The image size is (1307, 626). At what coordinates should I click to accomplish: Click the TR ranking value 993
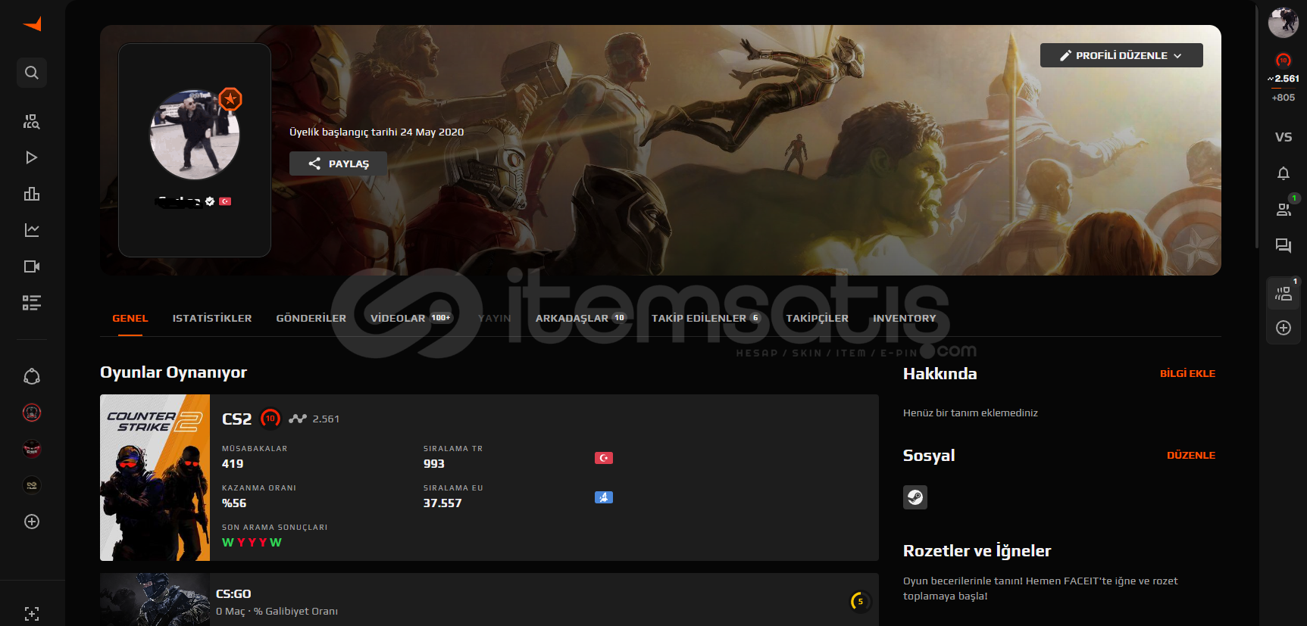point(434,464)
